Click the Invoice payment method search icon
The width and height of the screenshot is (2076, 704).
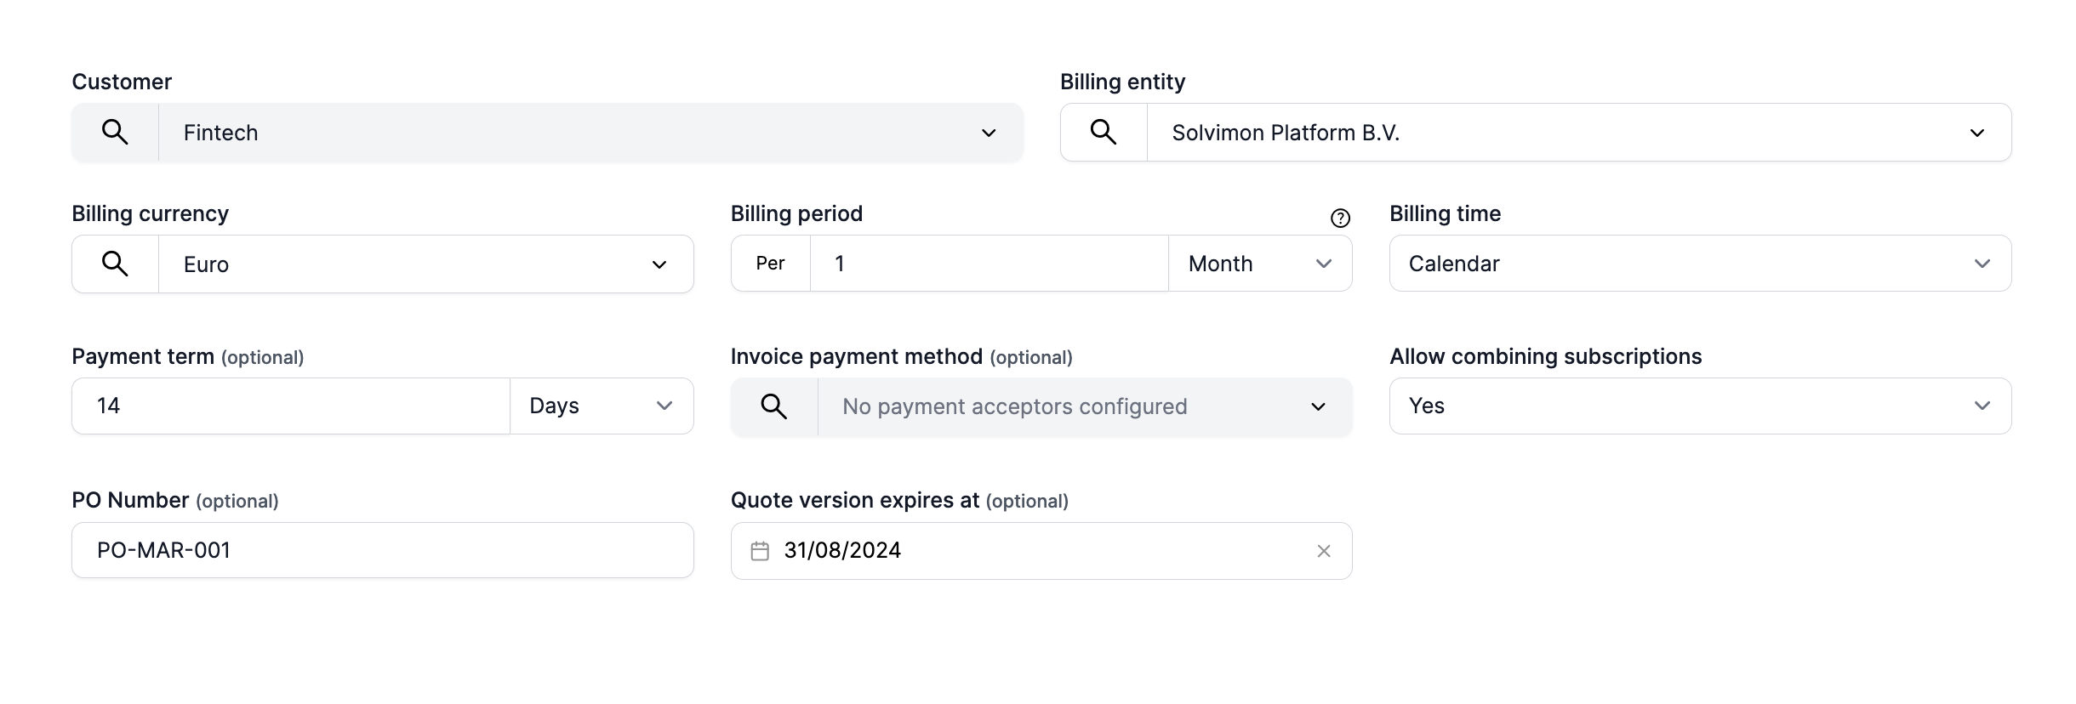click(x=773, y=406)
